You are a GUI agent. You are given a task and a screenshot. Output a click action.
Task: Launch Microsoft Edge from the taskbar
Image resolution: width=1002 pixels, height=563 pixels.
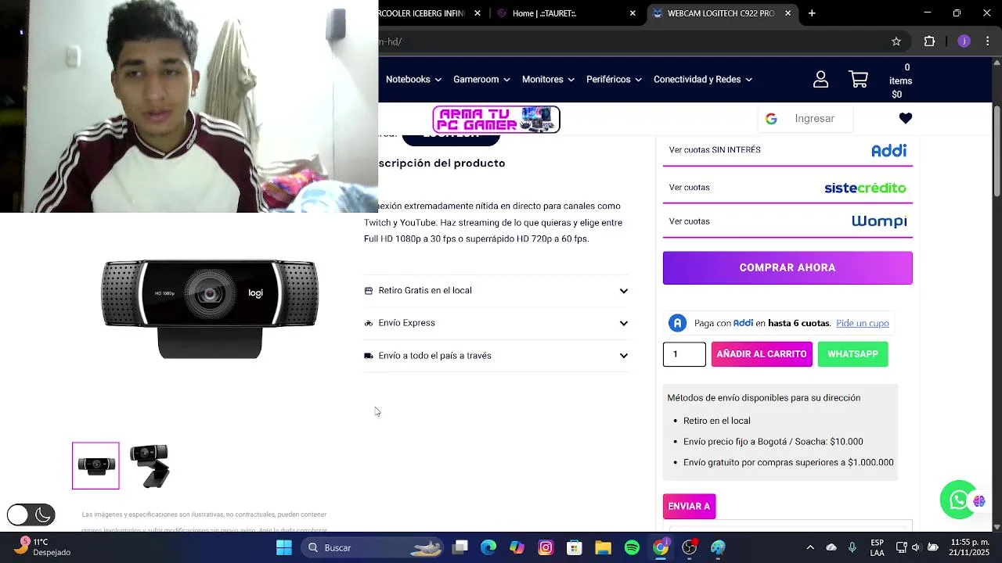pyautogui.click(x=488, y=547)
